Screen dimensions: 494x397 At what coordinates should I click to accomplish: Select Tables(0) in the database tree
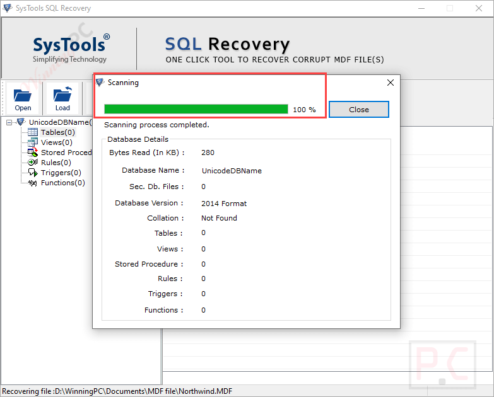(x=58, y=132)
